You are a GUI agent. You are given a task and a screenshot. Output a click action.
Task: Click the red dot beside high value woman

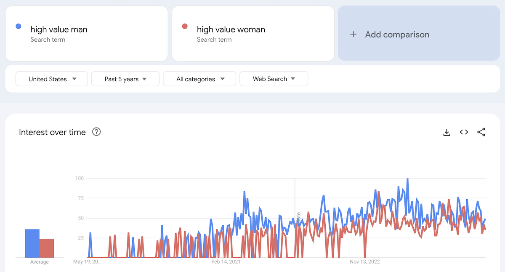pos(184,27)
